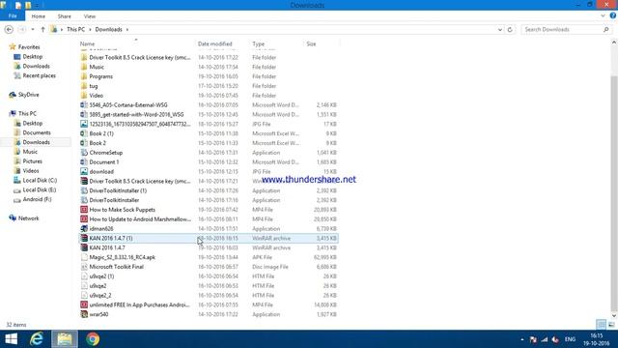Refresh the Downloads folder view

point(510,30)
